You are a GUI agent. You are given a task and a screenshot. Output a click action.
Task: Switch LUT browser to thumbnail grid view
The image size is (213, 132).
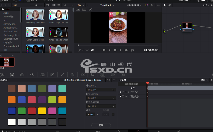click(54, 5)
